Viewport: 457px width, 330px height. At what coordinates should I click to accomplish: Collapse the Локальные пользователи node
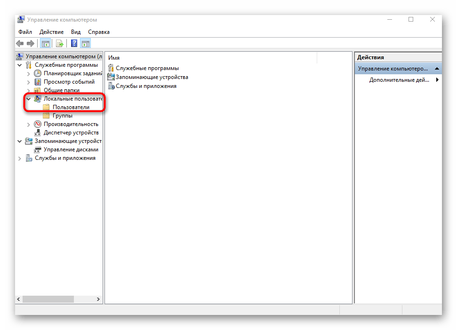tap(29, 99)
